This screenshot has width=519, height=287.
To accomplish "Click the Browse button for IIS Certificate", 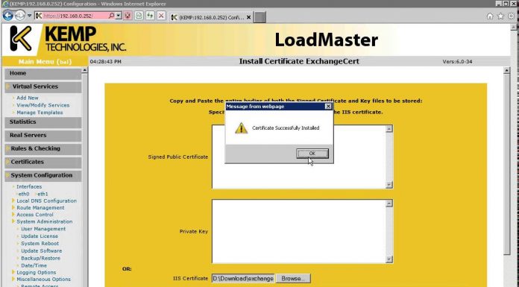I will (293, 279).
